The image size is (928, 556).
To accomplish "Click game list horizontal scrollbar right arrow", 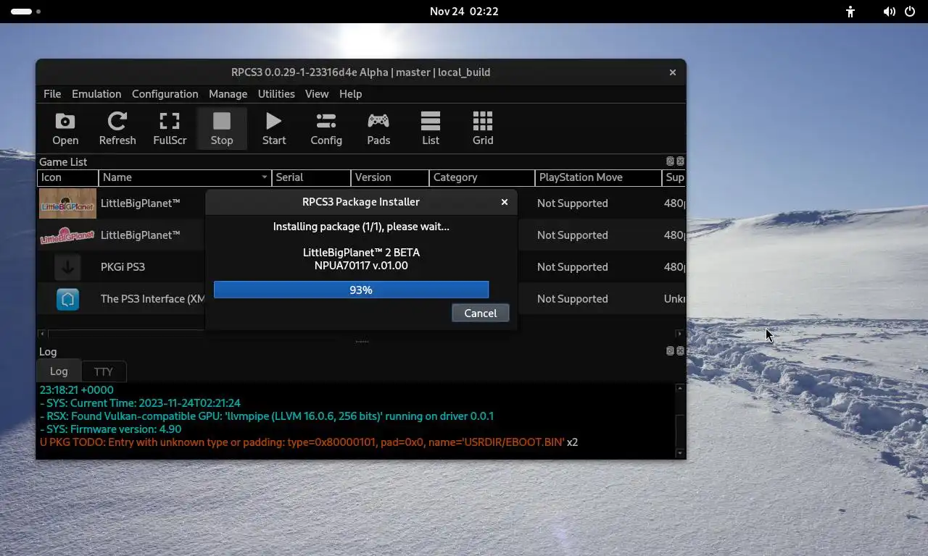I will 679,334.
